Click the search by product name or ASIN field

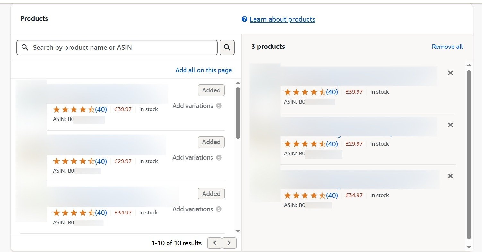pyautogui.click(x=117, y=47)
